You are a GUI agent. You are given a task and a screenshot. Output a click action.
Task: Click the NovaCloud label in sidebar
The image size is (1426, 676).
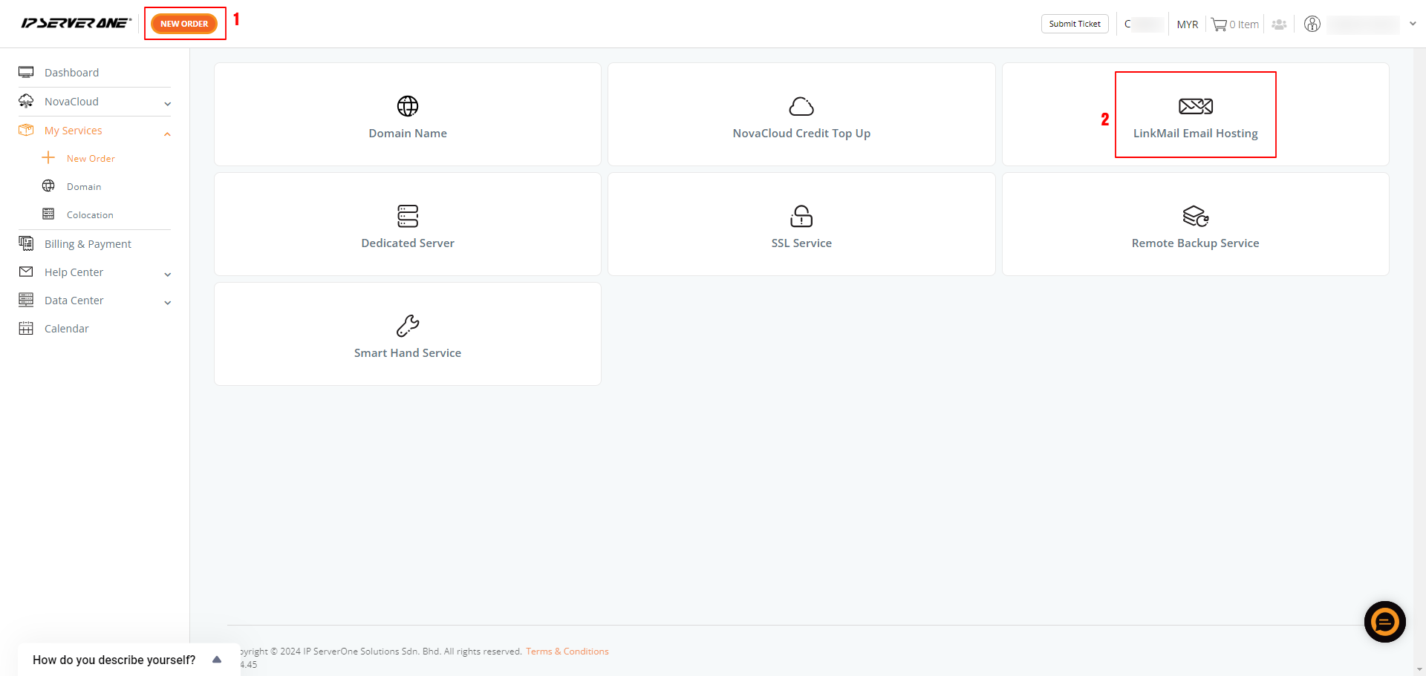coord(71,102)
